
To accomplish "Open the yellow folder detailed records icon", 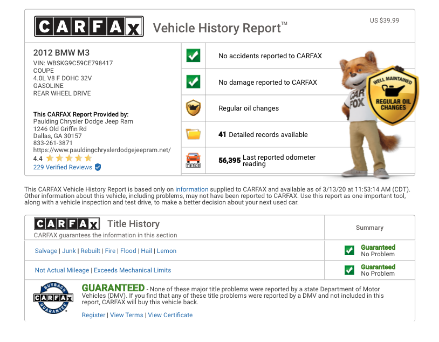I will (x=193, y=134).
